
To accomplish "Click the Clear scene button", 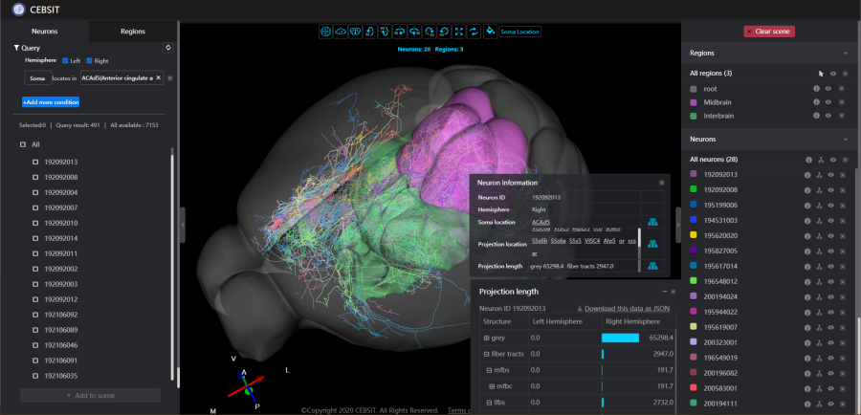I will point(769,32).
